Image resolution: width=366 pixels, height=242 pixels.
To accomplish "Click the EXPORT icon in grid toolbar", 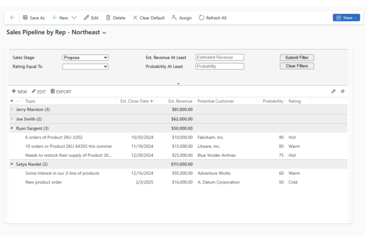I will pyautogui.click(x=53, y=91).
